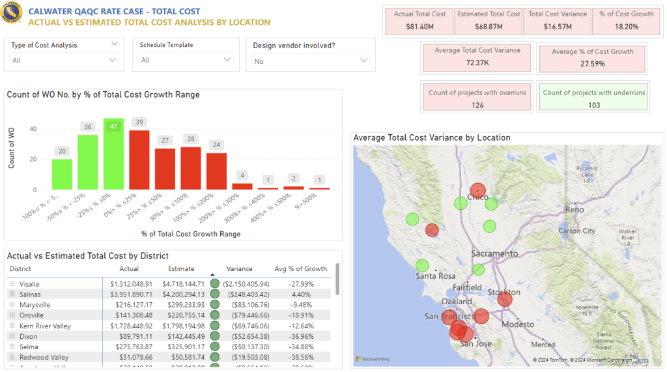This screenshot has width=667, height=372.
Task: Select the green bar labeled 47
Action: point(113,154)
